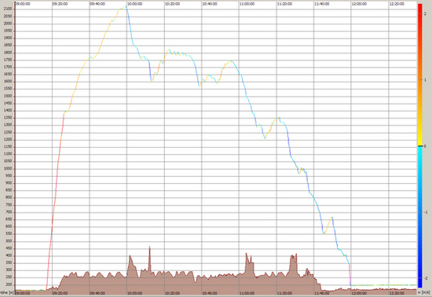Click the height unit label at the axis origin
The width and height of the screenshot is (432, 297).
click(x=7, y=292)
